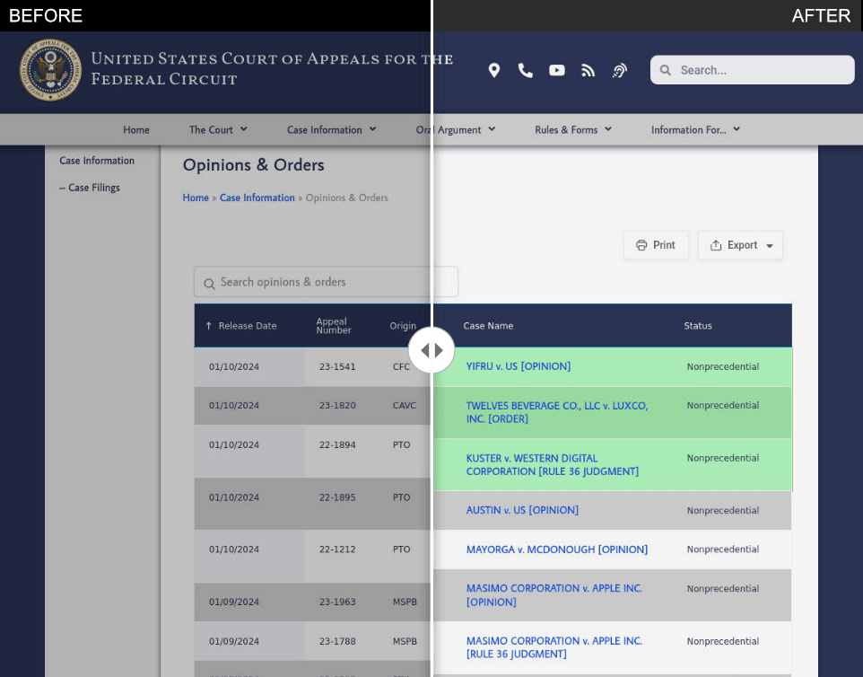Open YIFRU v. US opinion link
The width and height of the screenshot is (863, 677).
pyautogui.click(x=518, y=366)
